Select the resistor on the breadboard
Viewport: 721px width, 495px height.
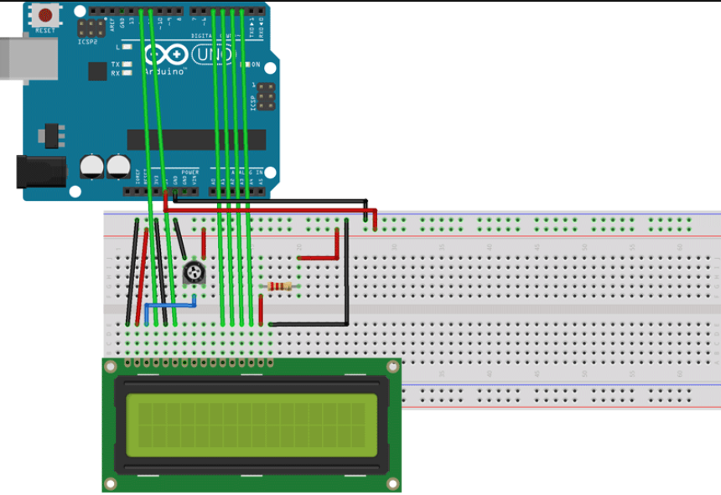click(x=280, y=287)
